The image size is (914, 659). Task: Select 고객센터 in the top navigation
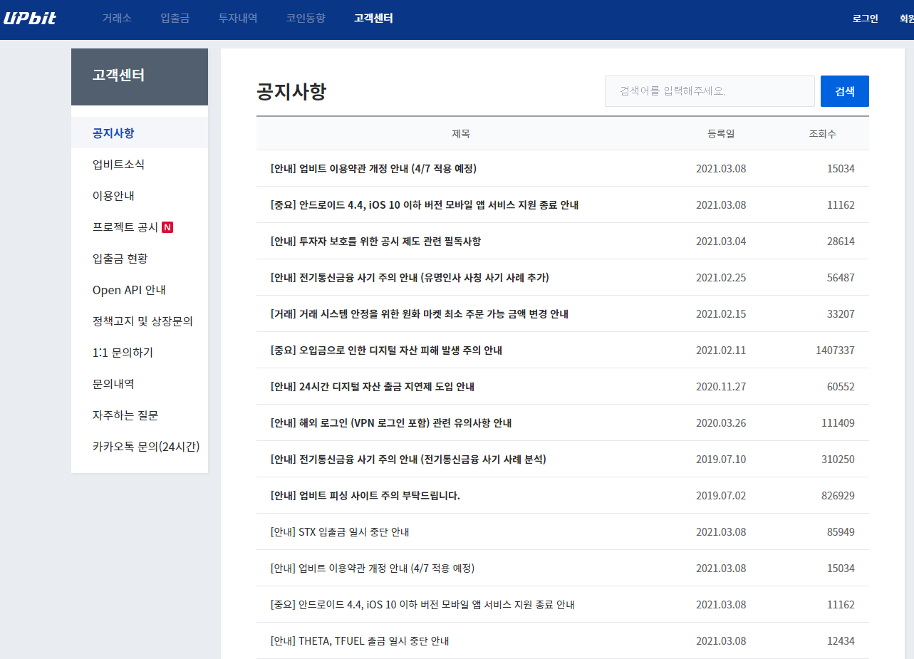(x=373, y=19)
